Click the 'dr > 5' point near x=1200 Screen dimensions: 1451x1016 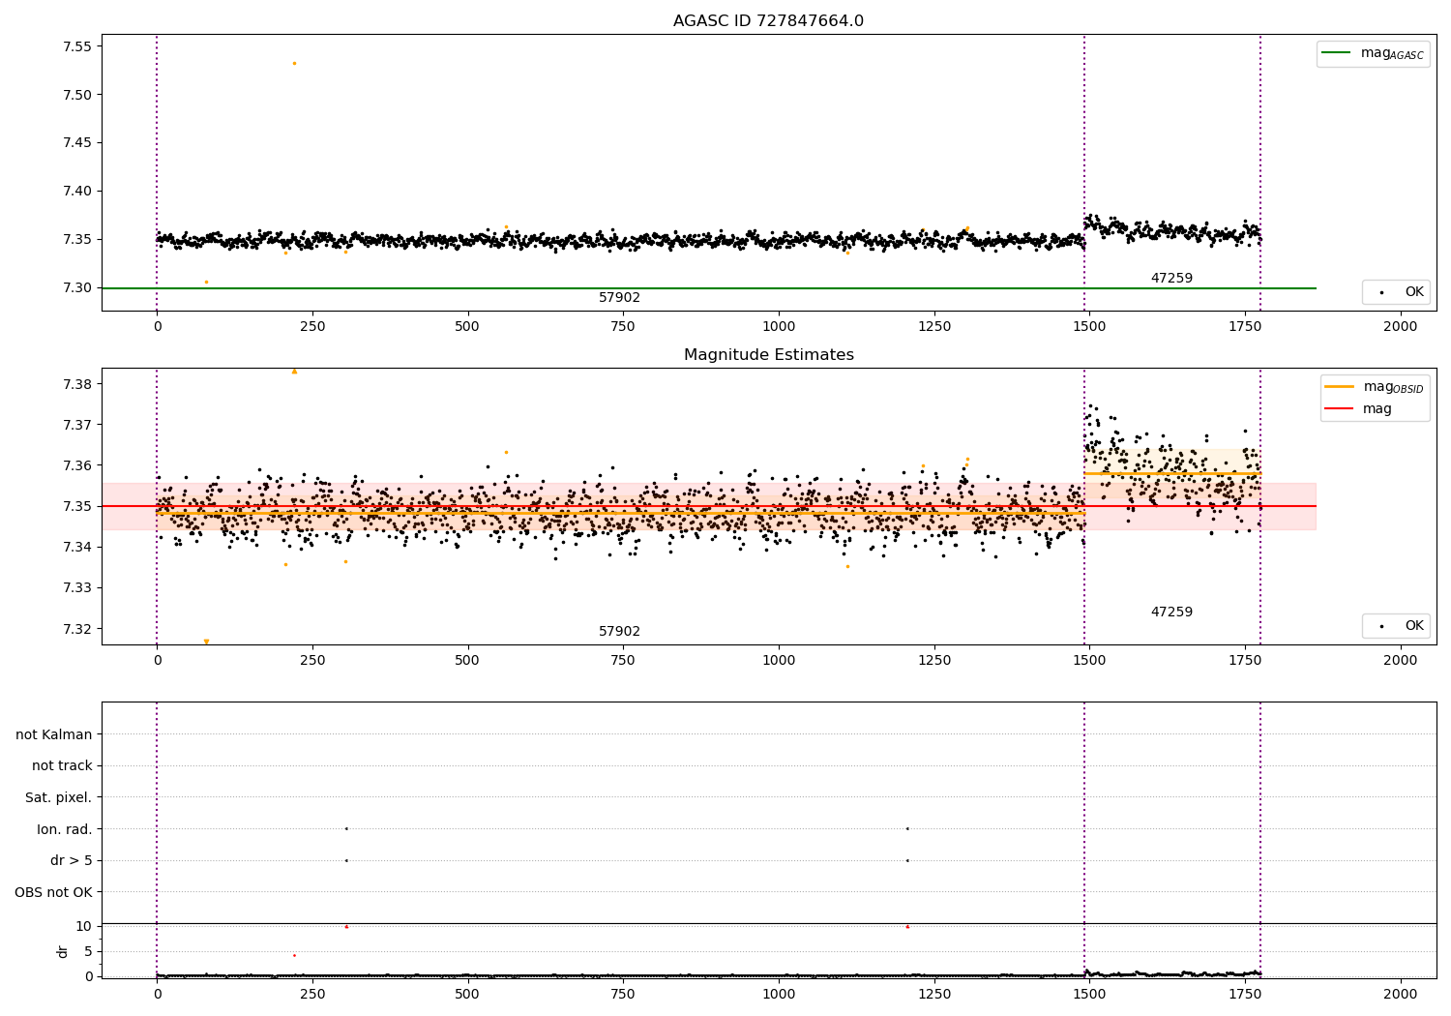point(907,860)
